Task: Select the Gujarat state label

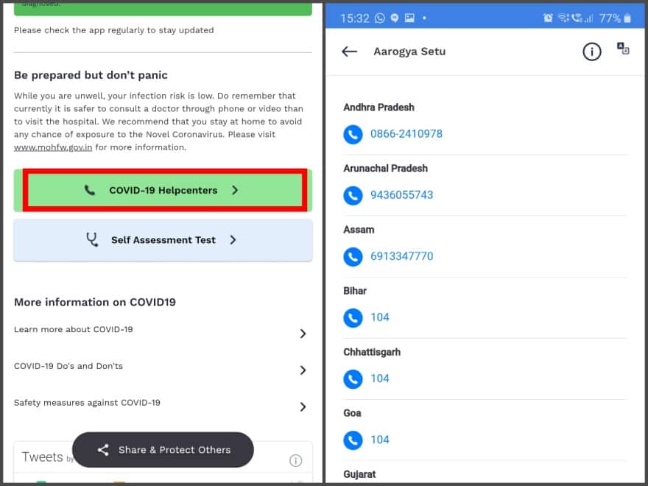Action: point(359,474)
